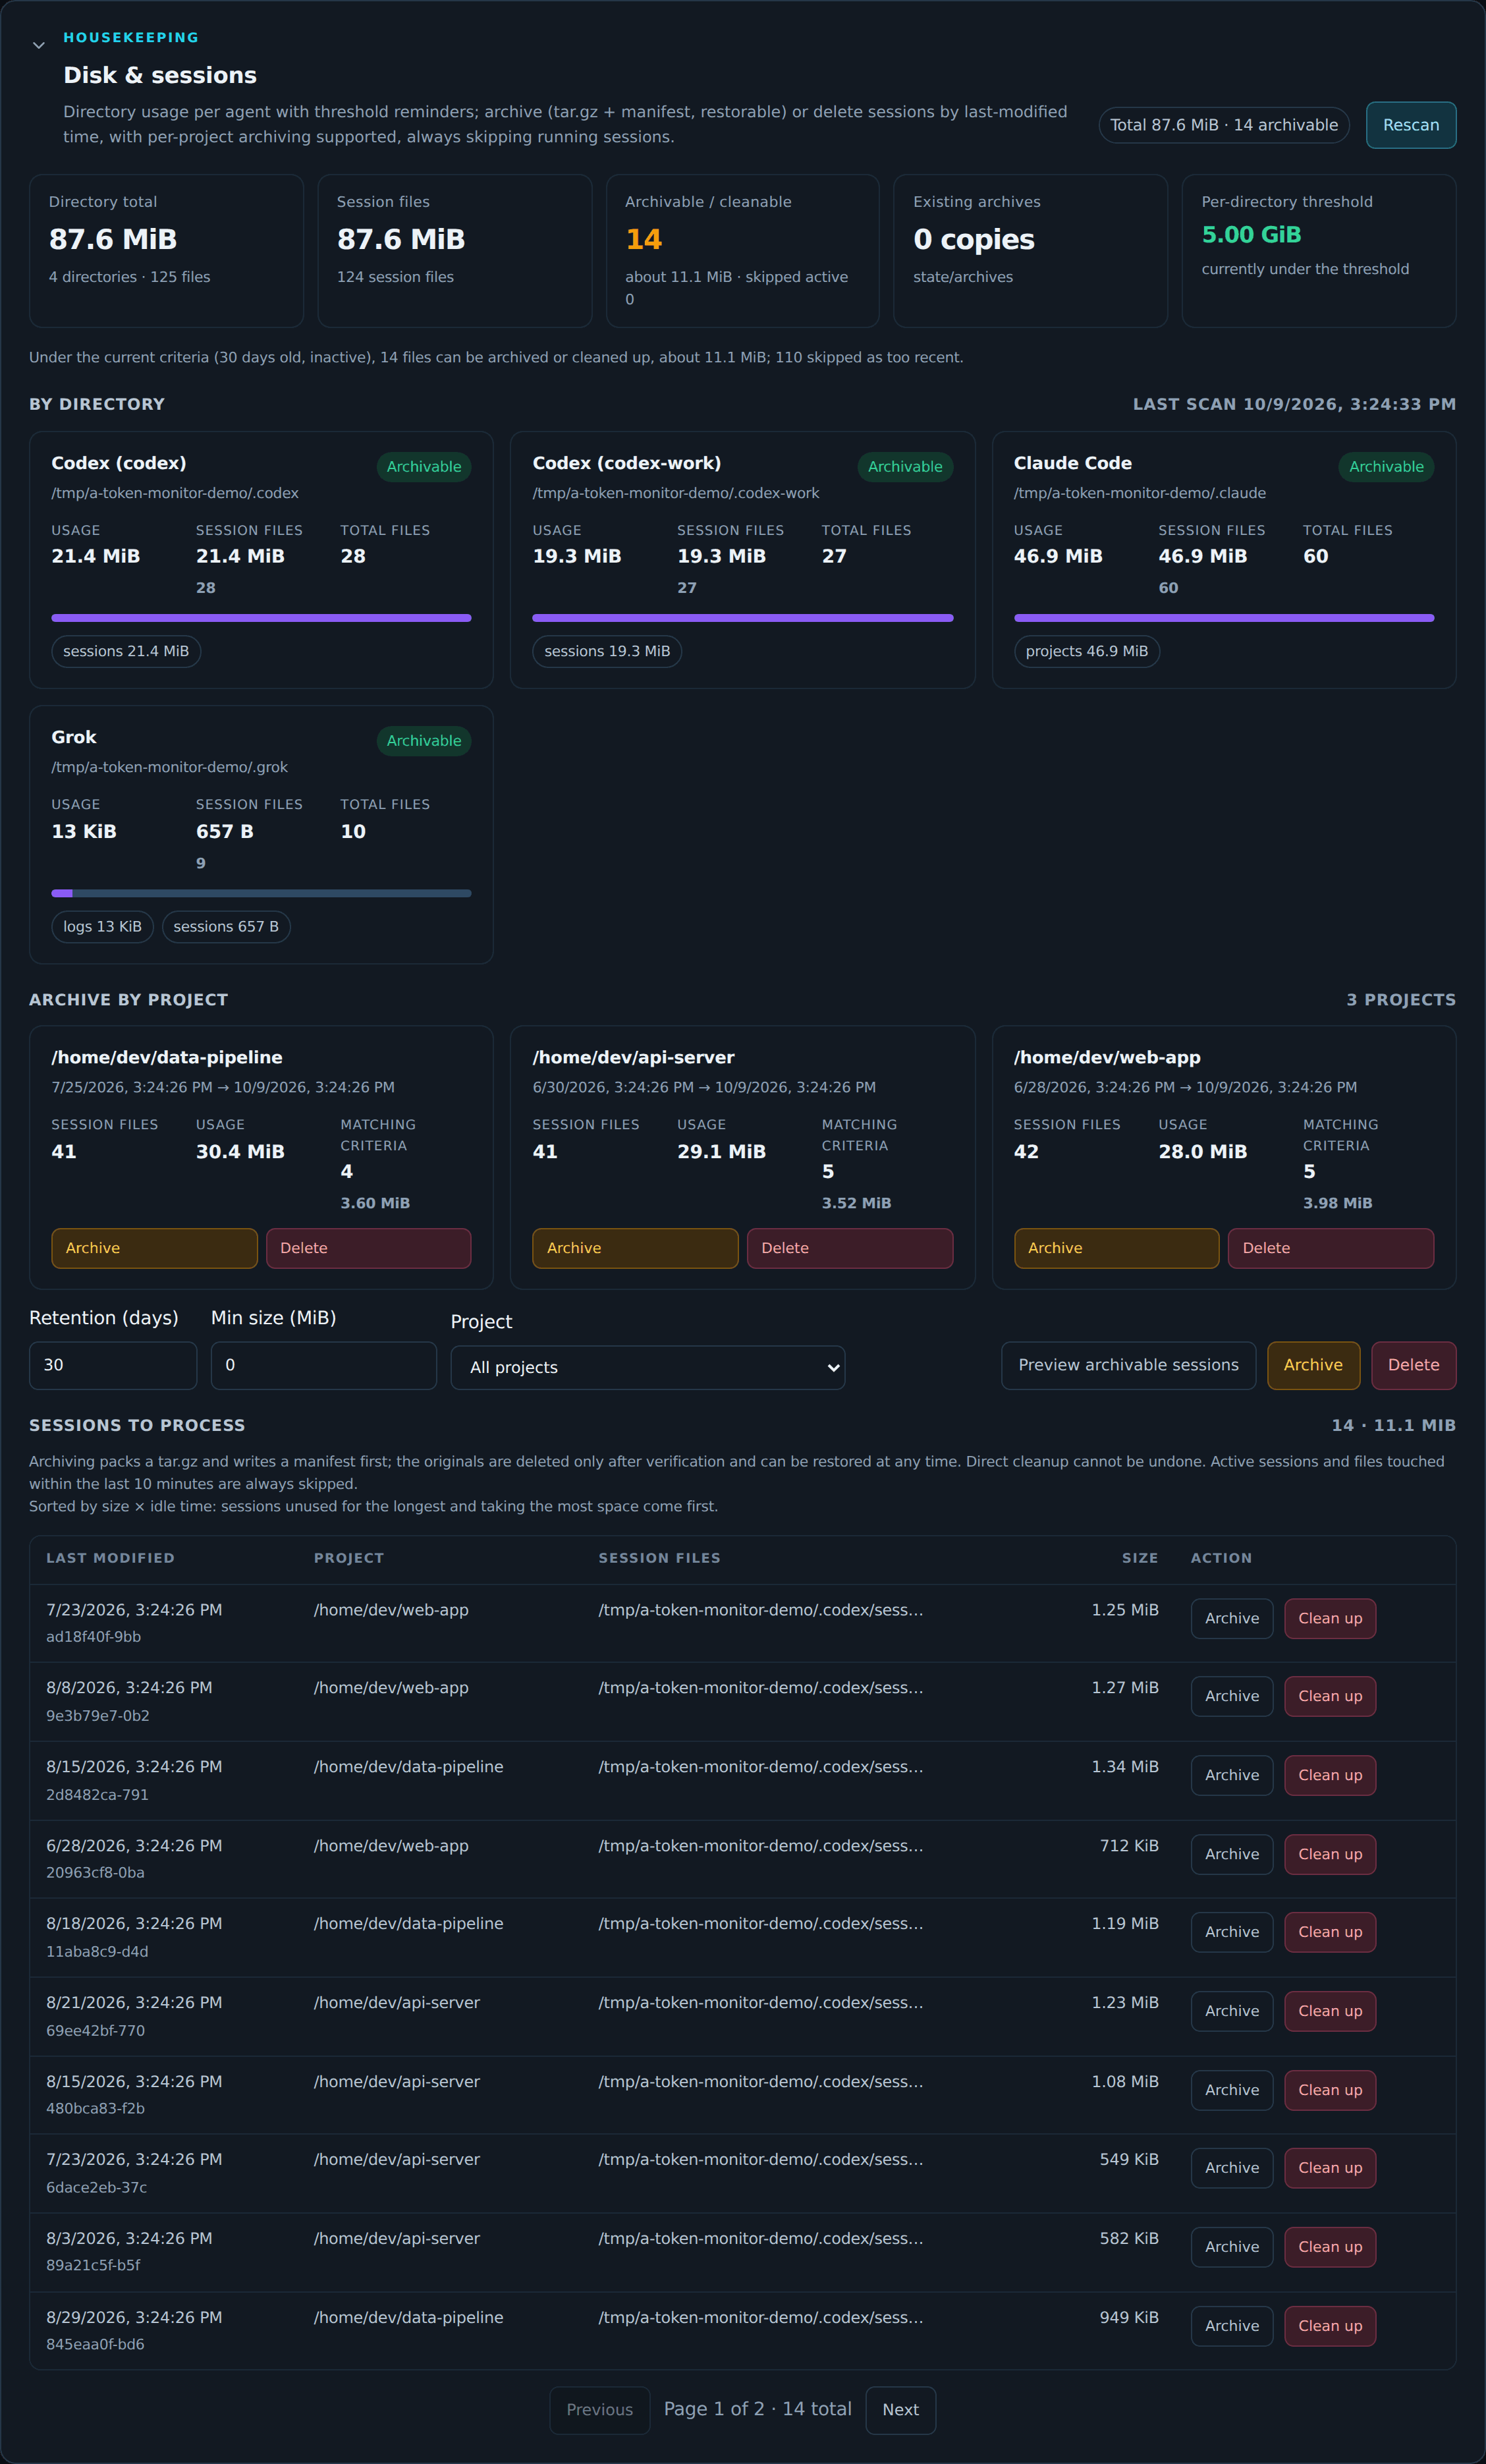Archive session ad18f40f-9bb

tap(1231, 1618)
